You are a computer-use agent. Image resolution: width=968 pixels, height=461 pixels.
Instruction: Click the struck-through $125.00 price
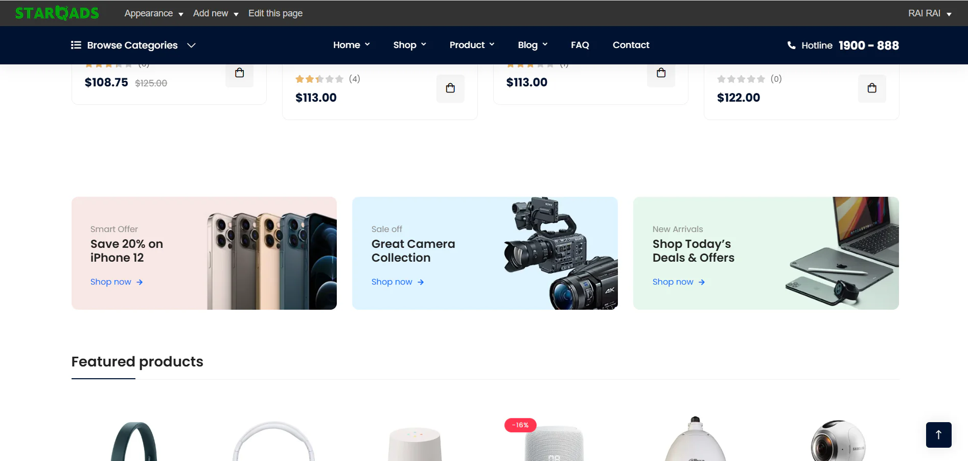pyautogui.click(x=151, y=83)
